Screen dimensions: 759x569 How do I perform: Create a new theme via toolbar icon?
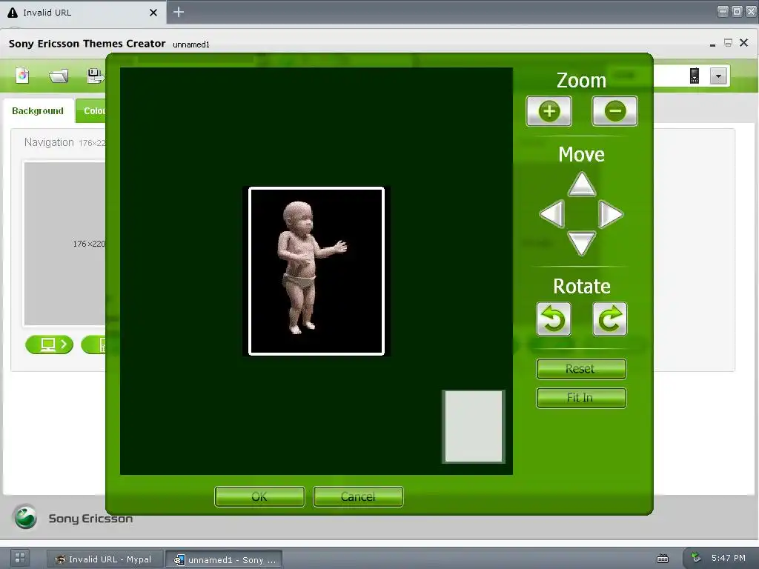22,76
